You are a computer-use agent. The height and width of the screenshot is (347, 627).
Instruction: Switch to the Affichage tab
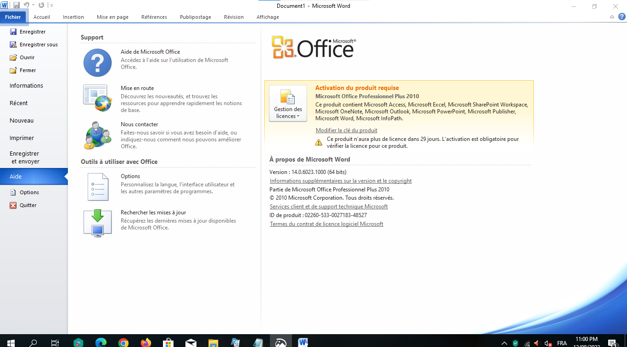pos(268,17)
